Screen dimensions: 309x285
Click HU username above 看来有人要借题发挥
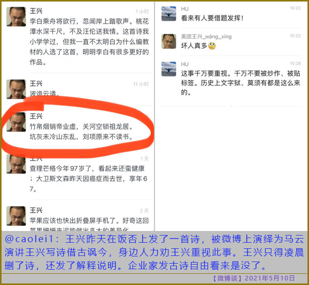[x=185, y=9]
